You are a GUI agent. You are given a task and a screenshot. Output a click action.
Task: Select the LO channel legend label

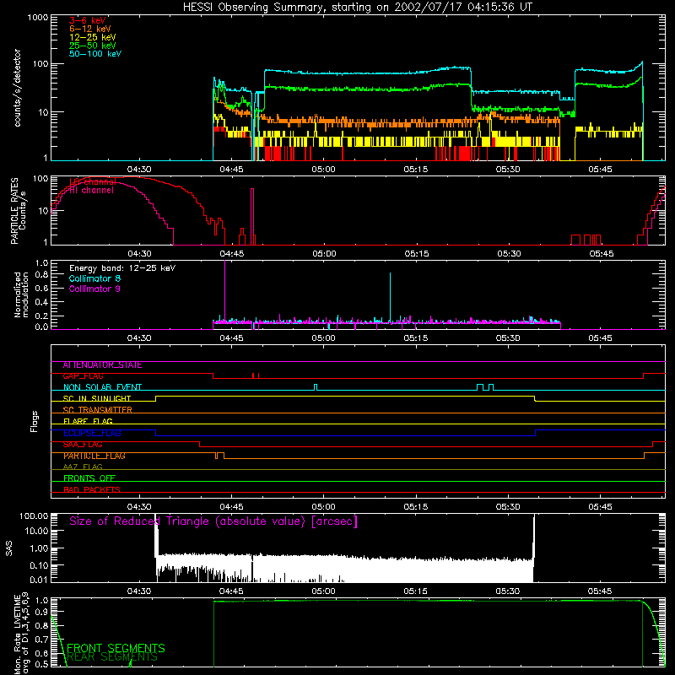coord(93,182)
